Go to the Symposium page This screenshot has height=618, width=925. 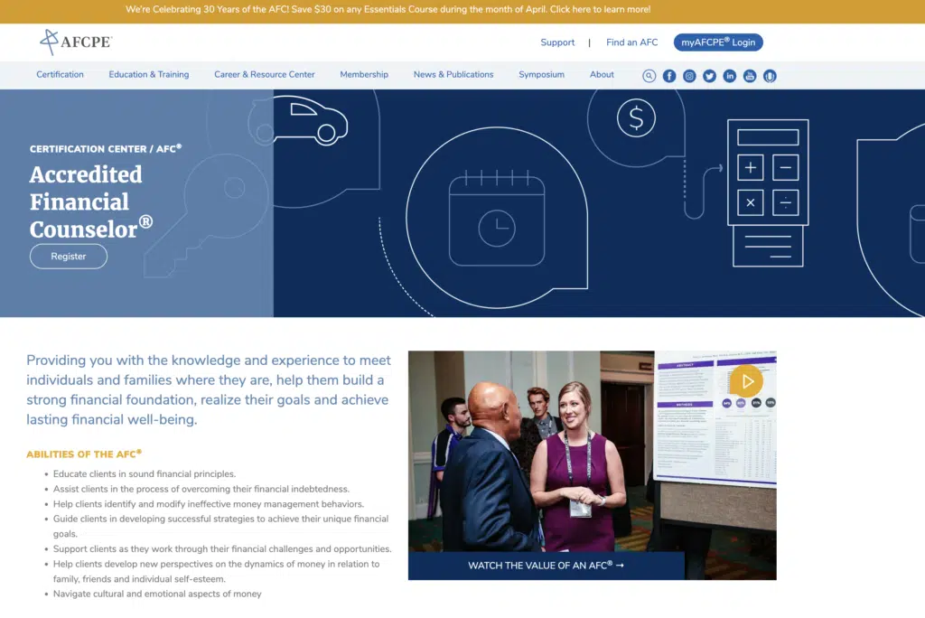pos(541,75)
